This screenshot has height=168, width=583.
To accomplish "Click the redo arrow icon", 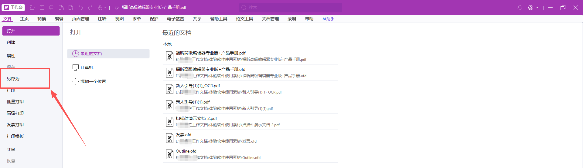I will pos(90,8).
